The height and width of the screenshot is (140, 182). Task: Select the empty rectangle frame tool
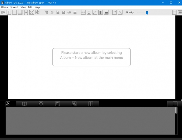click(15, 12)
